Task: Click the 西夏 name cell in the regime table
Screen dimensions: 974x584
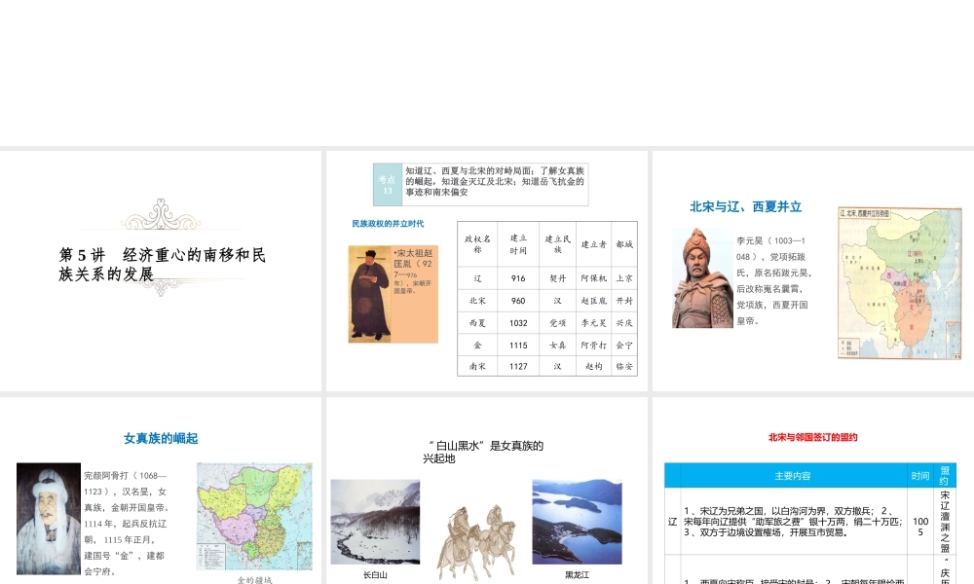Action: 477,323
